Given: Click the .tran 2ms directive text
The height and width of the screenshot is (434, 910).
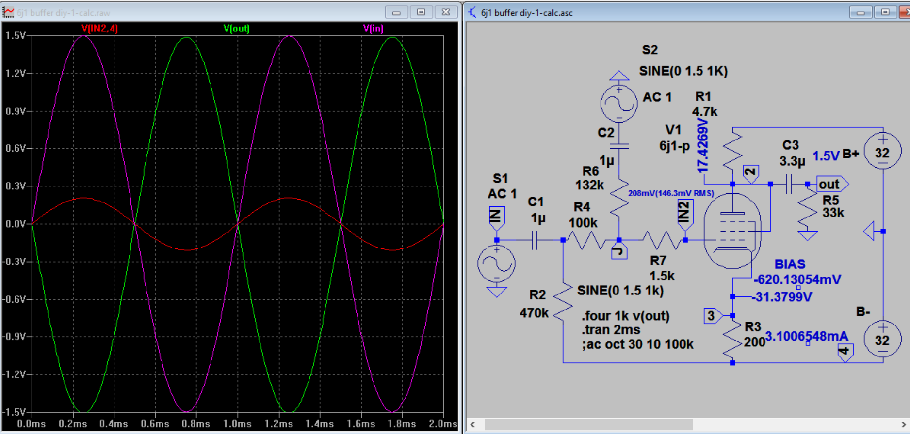Looking at the screenshot, I should pos(611,330).
